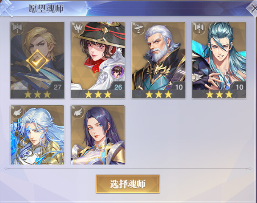
Task: Click the level 26 badge on hat girl
Action: point(118,87)
